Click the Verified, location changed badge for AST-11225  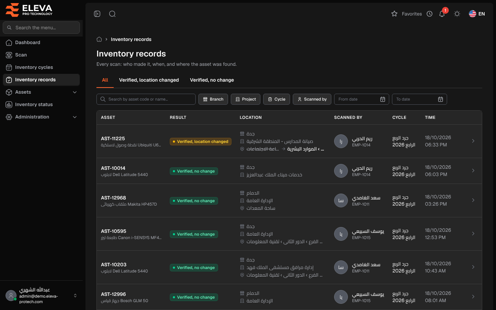[200, 142]
